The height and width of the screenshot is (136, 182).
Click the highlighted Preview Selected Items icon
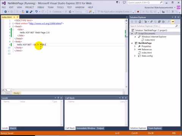pos(173,22)
